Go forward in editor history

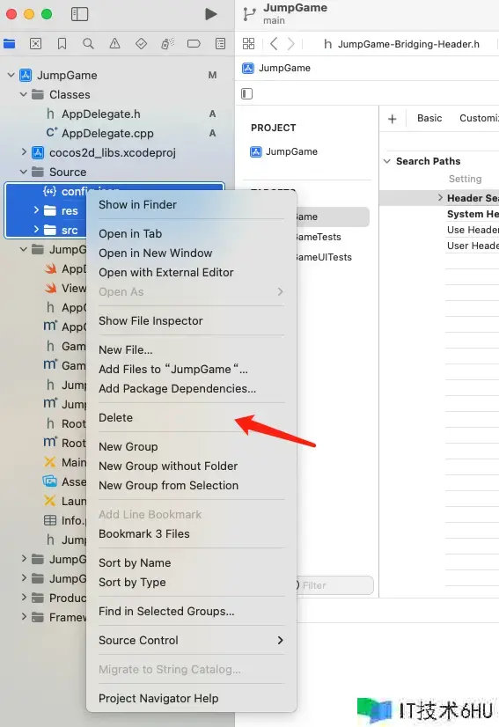pyautogui.click(x=290, y=44)
